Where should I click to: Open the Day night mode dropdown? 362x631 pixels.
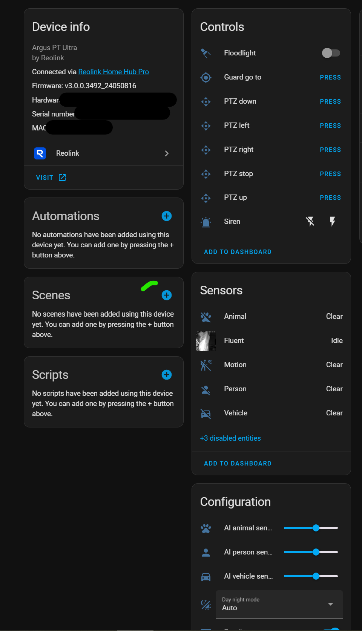coord(279,604)
